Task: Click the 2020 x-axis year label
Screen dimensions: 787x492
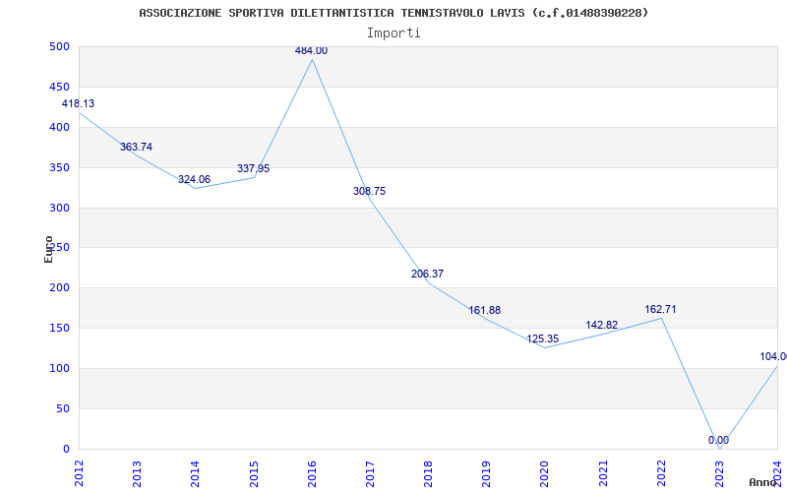Action: (x=545, y=473)
